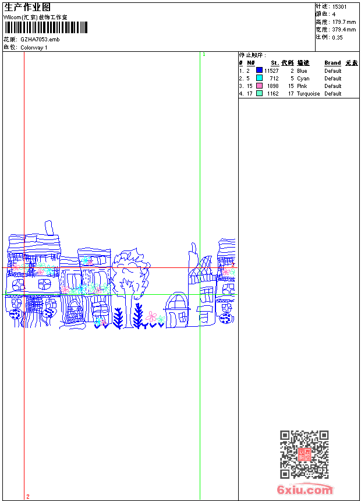Click the stitch count value 15301

tap(339, 7)
